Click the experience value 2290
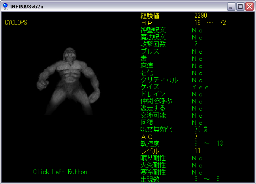 pos(201,15)
